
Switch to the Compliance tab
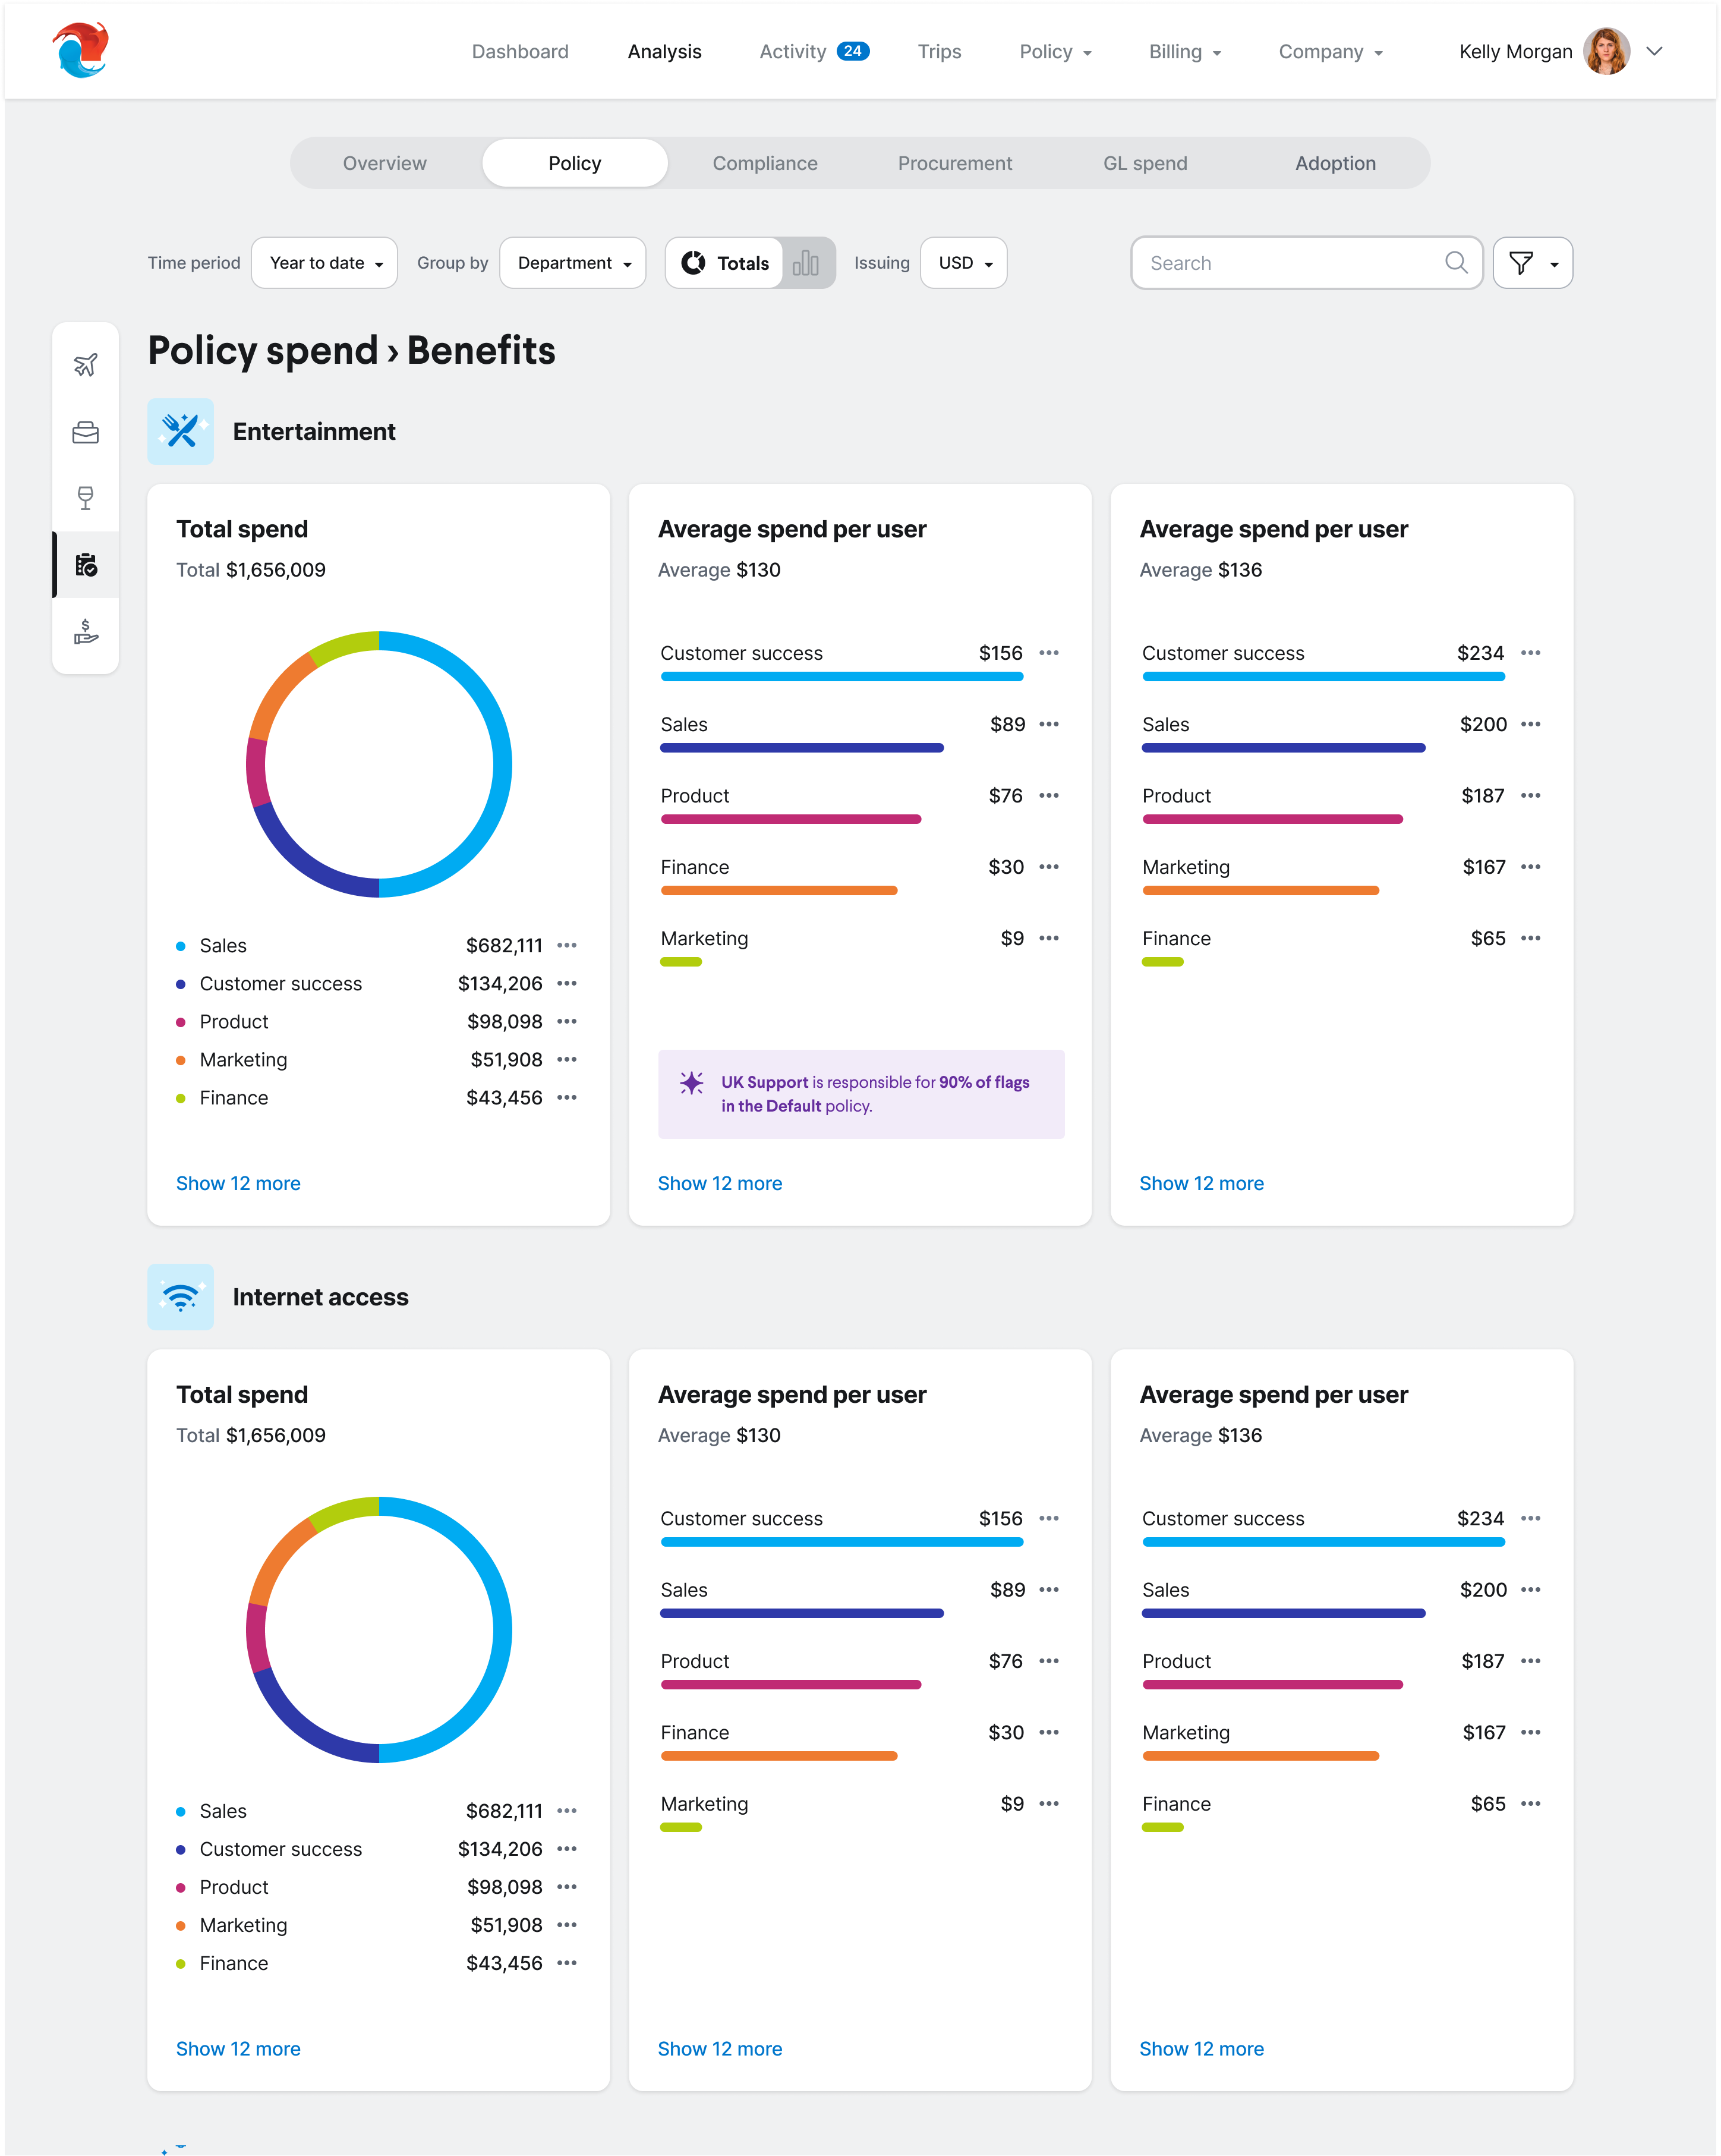click(x=765, y=163)
